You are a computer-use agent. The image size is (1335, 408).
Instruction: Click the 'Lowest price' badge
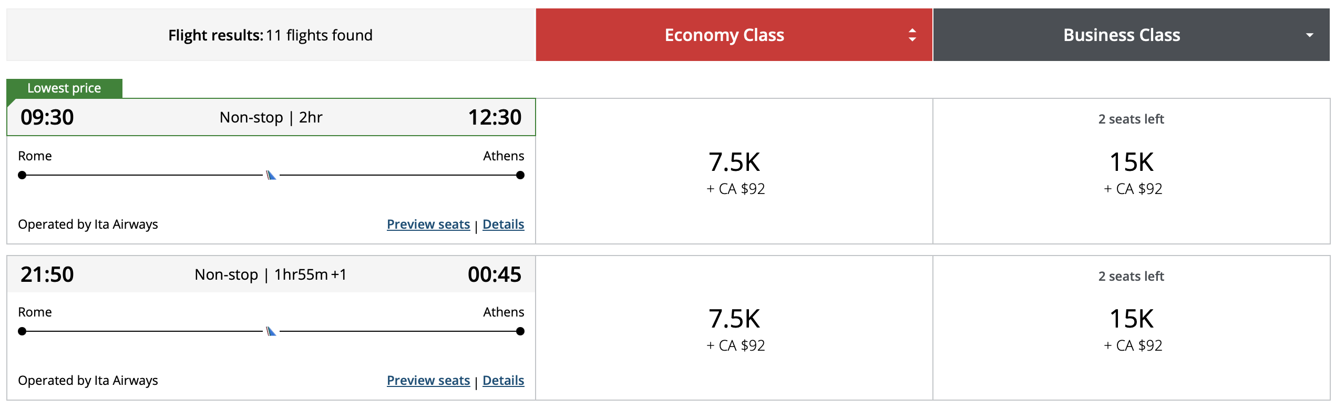[63, 88]
